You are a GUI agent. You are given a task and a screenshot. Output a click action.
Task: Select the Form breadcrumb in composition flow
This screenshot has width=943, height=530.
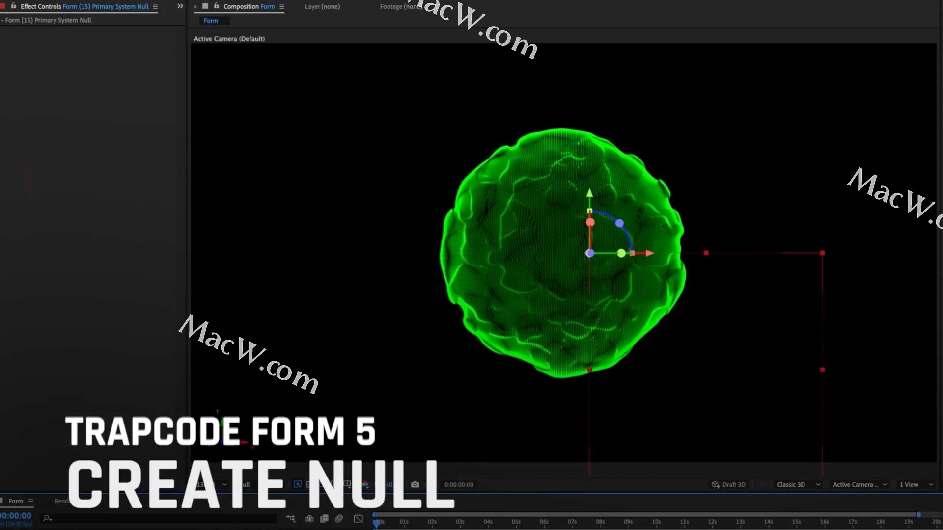click(x=211, y=21)
